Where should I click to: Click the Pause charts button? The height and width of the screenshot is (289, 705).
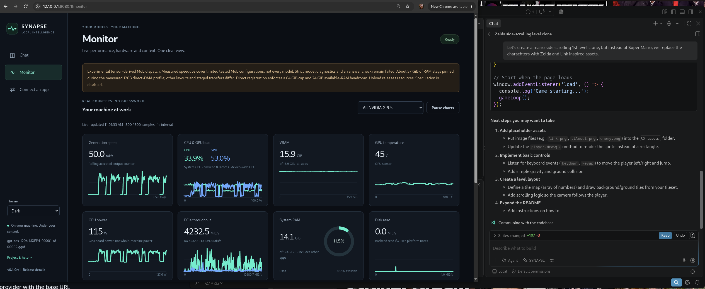(443, 108)
